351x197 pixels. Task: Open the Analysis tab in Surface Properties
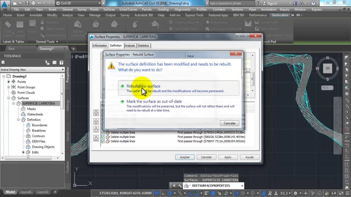tap(130, 46)
